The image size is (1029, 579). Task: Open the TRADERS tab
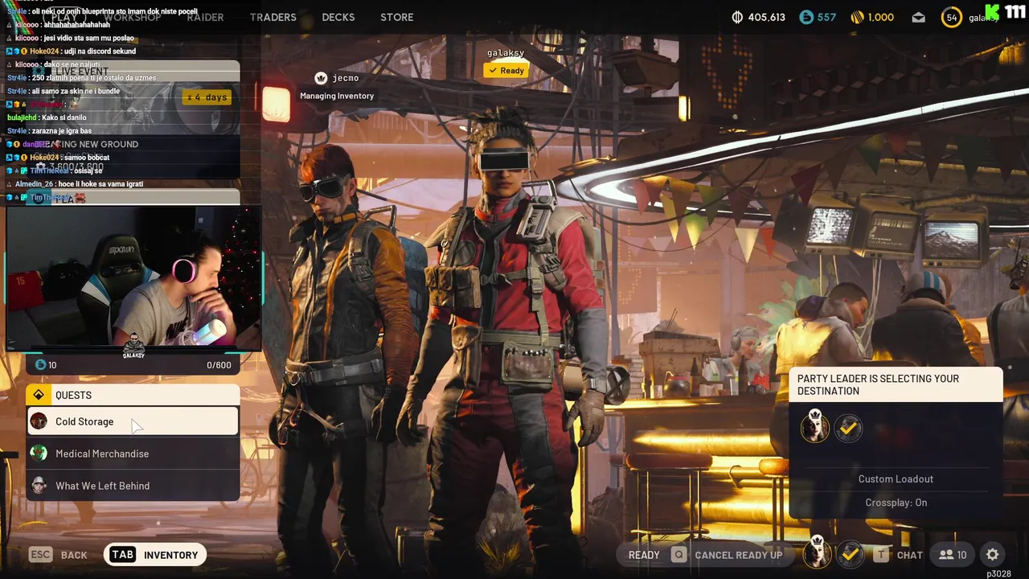273,17
